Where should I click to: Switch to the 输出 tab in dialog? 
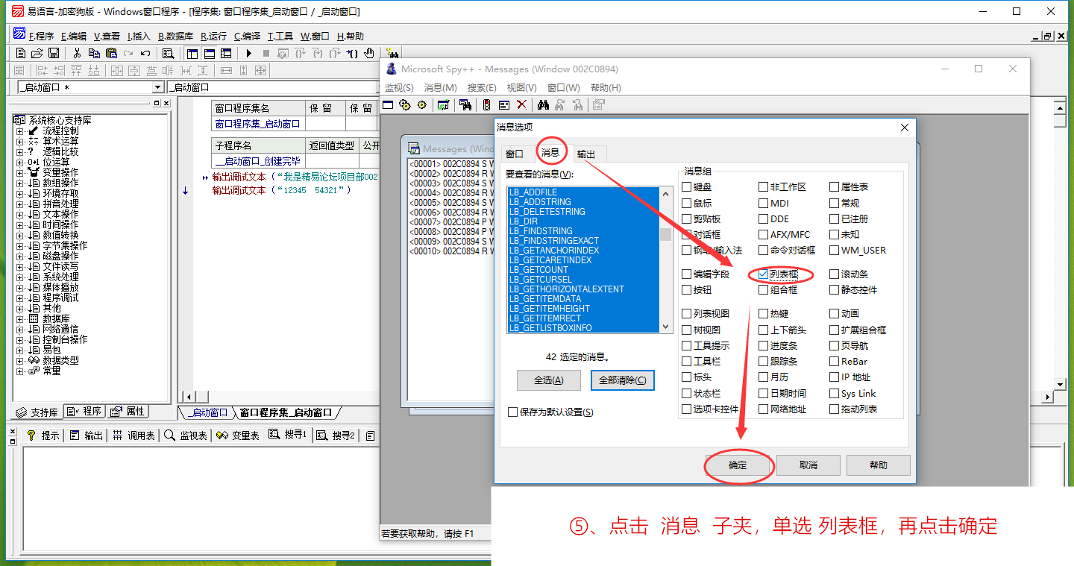click(586, 154)
